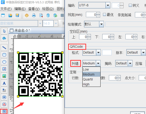Open print preview via the magnifier icon
The width and height of the screenshot is (146, 114).
pos(41,15)
